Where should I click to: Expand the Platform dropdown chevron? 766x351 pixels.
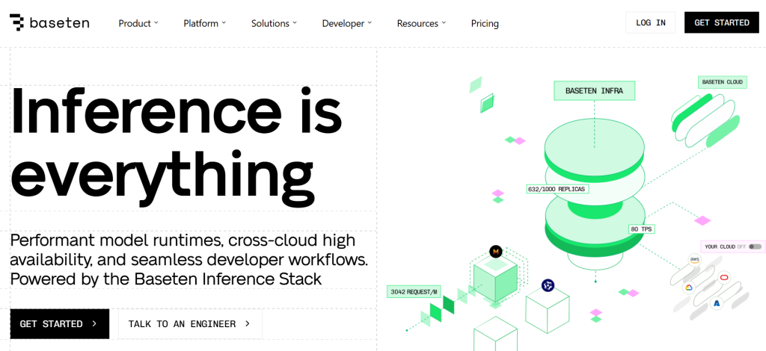coord(224,22)
